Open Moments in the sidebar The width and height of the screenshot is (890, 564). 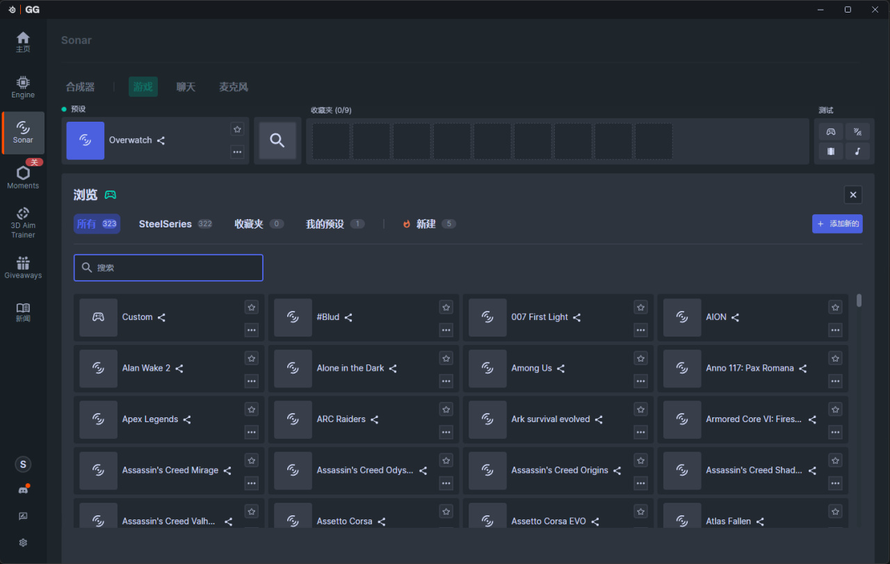(x=23, y=177)
